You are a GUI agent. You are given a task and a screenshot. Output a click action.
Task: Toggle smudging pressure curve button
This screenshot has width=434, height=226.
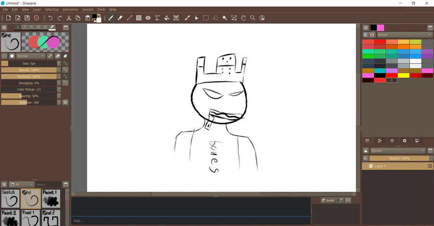coord(65,83)
